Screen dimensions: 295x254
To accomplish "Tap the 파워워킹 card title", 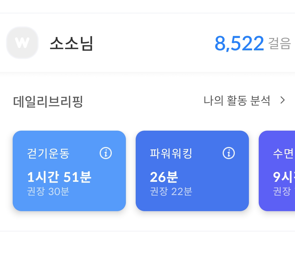I will [171, 154].
